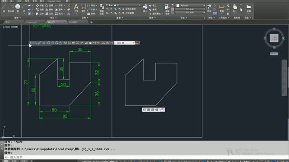Click Edit Attributes (編輯屬性) button
Viewport: 289px width, 162px height.
point(155,13)
